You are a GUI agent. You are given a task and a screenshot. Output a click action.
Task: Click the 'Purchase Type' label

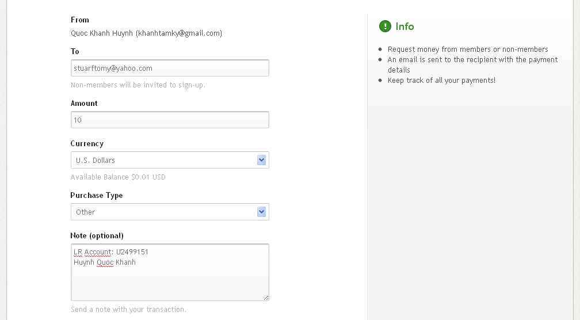click(96, 195)
